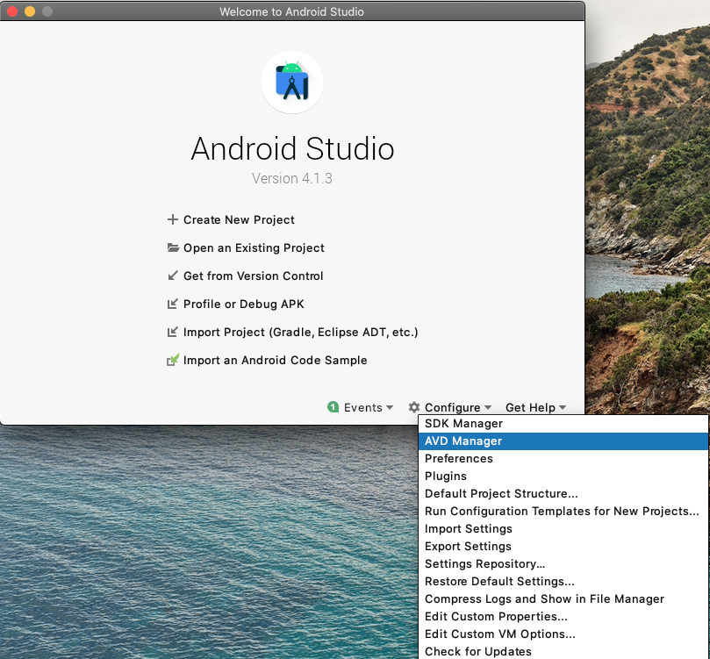Collapse the Configure dropdown arrow
The image size is (710, 659).
click(x=488, y=407)
